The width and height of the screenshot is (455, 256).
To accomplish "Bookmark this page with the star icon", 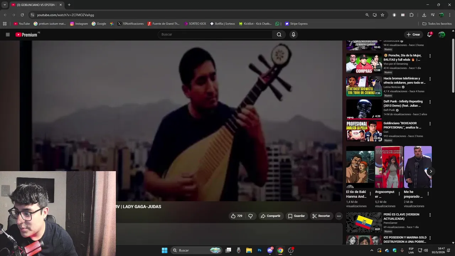I will coord(382,15).
